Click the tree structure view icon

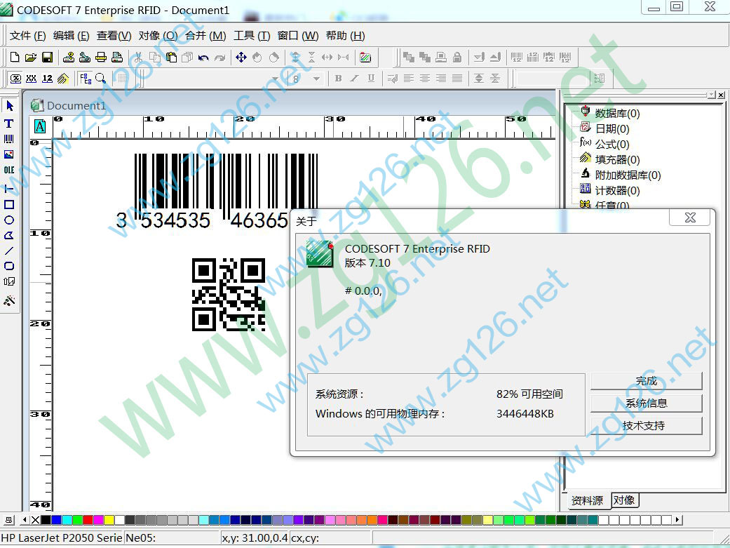85,79
